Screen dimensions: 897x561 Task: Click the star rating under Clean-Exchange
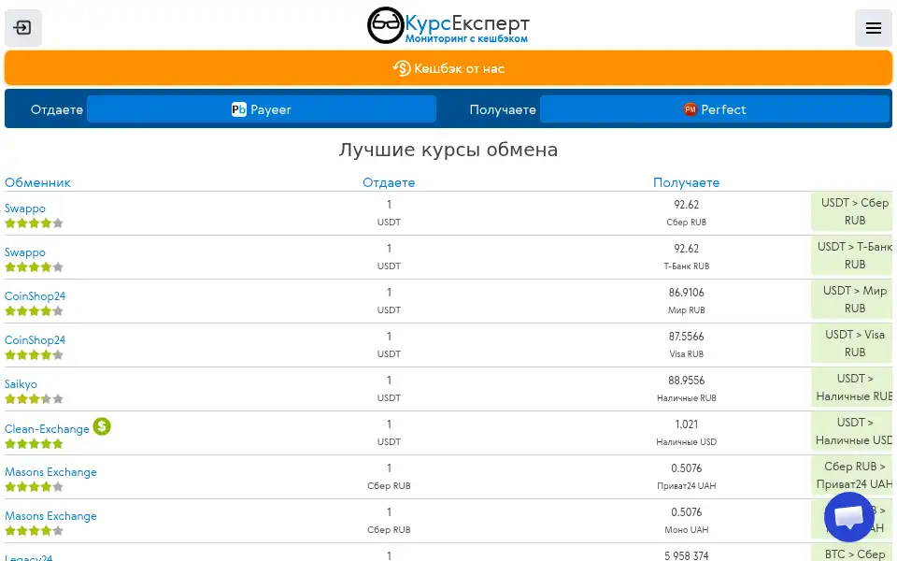(x=34, y=443)
